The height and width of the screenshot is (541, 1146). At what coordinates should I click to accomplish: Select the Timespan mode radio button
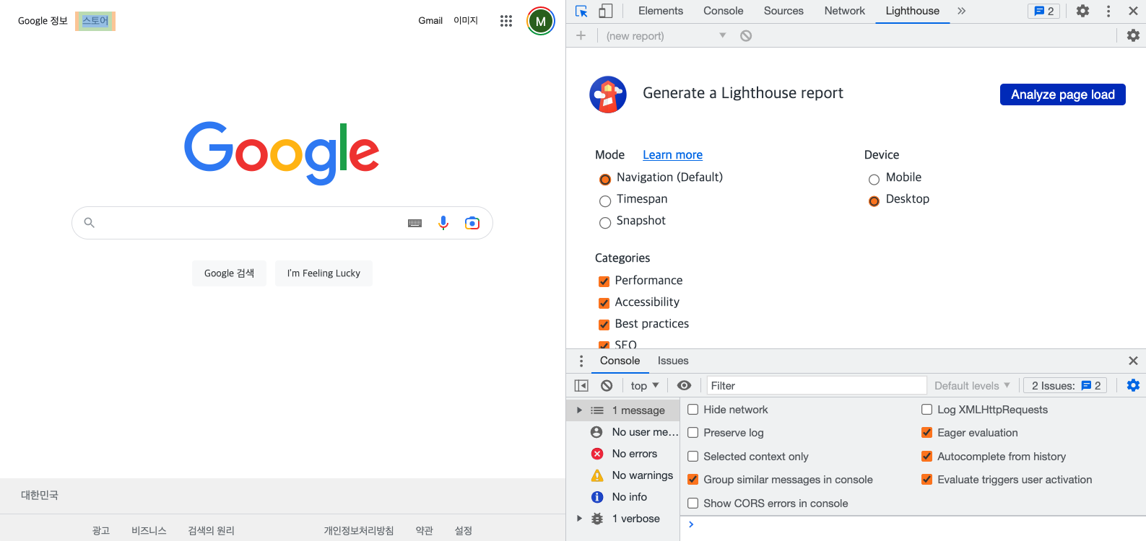pyautogui.click(x=605, y=201)
